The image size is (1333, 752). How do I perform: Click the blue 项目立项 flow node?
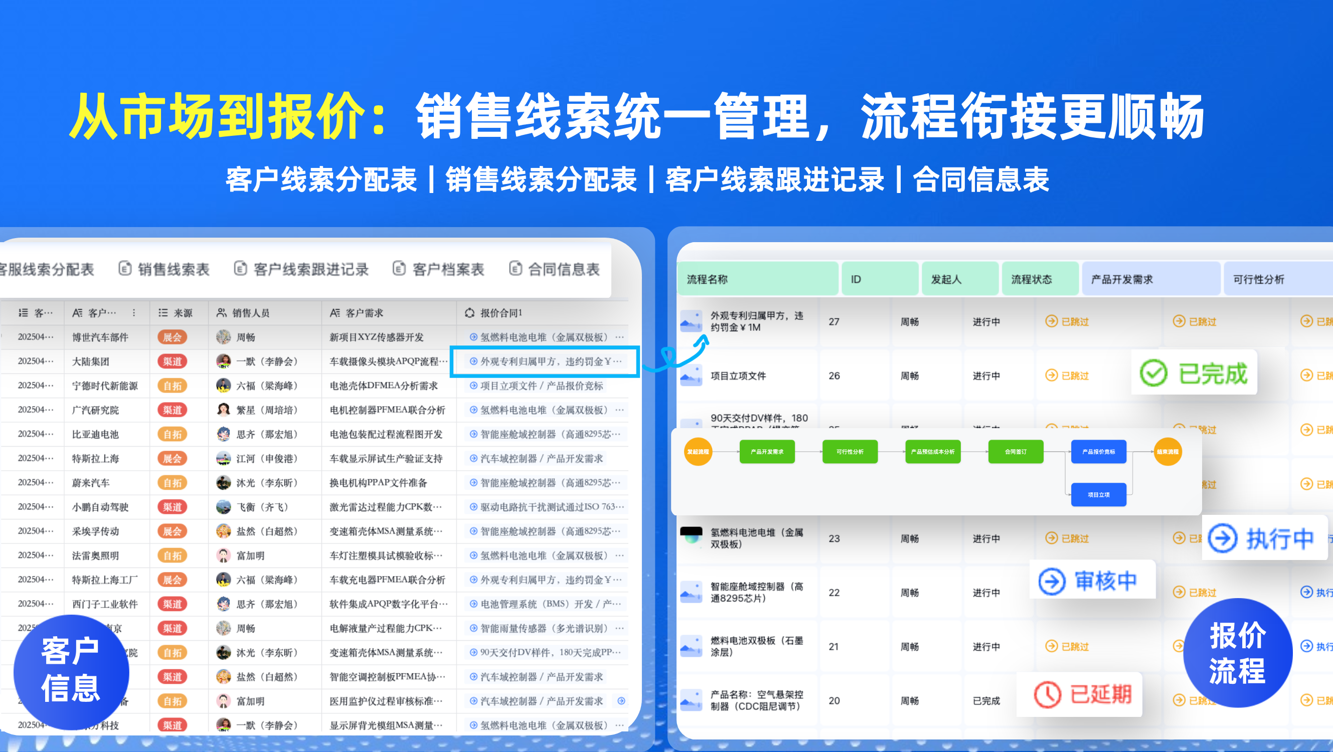point(1098,494)
